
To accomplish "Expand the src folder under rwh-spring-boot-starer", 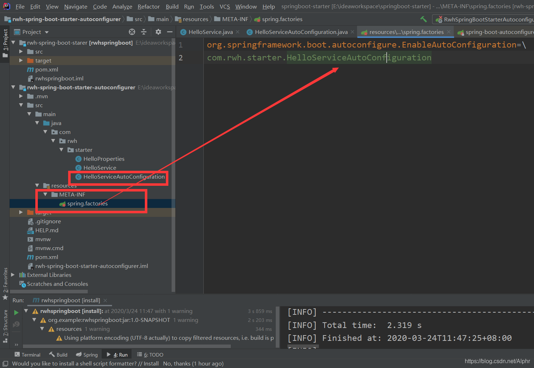I will coord(21,51).
